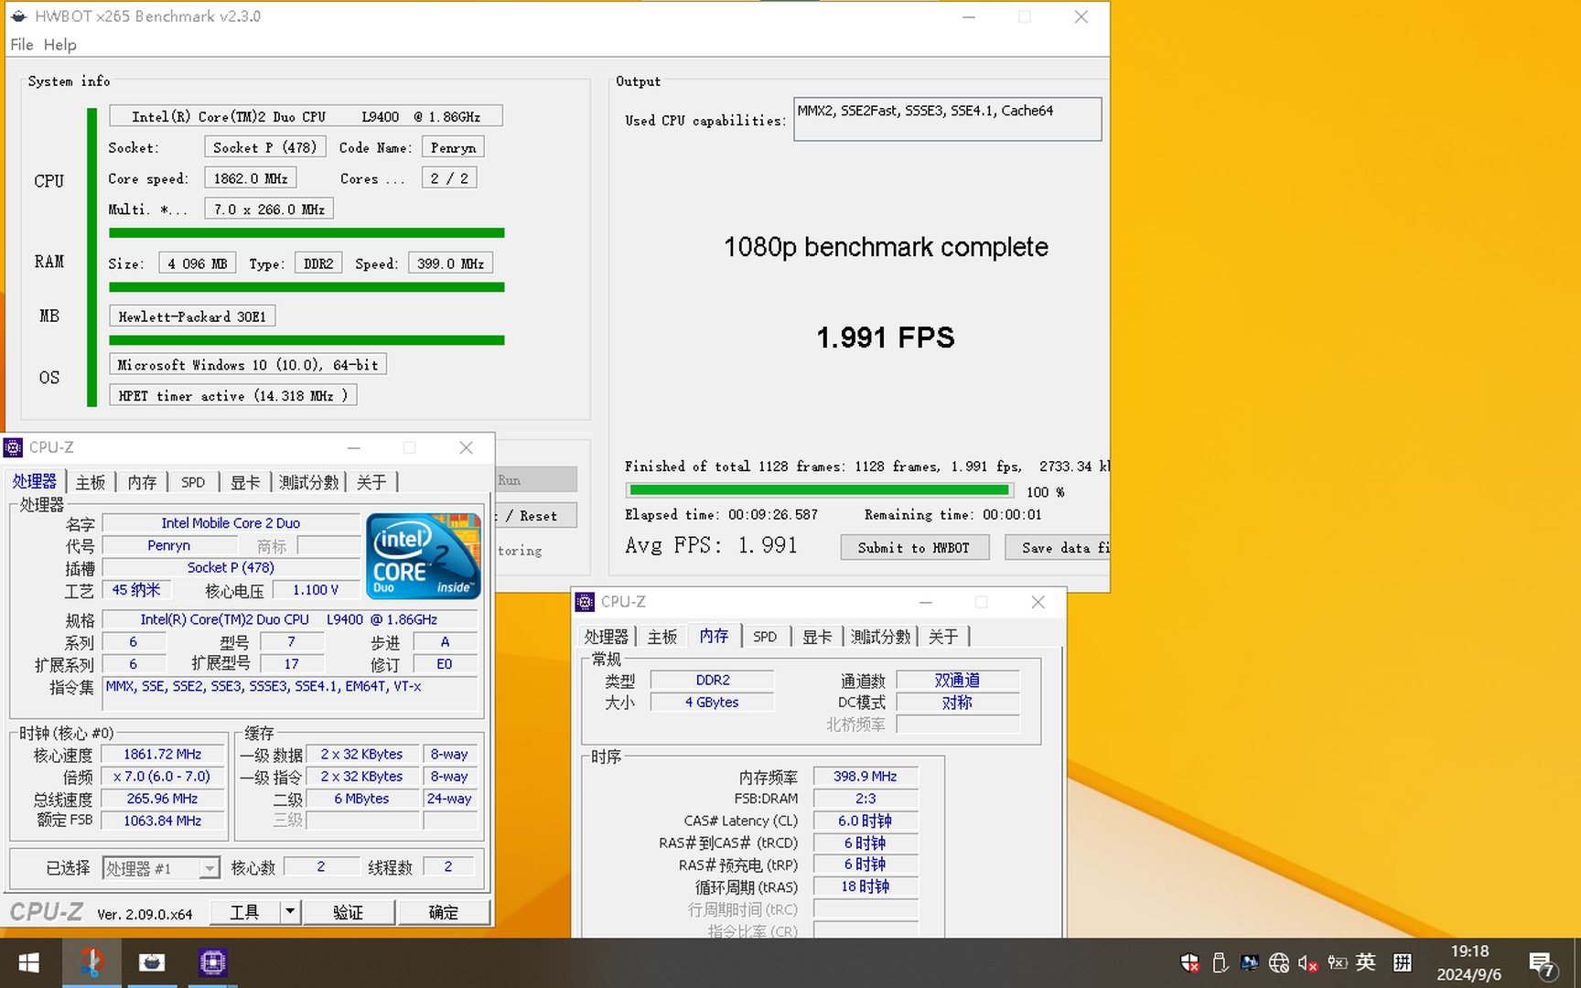Click the HPET timer active field
The height and width of the screenshot is (988, 1581).
(233, 395)
